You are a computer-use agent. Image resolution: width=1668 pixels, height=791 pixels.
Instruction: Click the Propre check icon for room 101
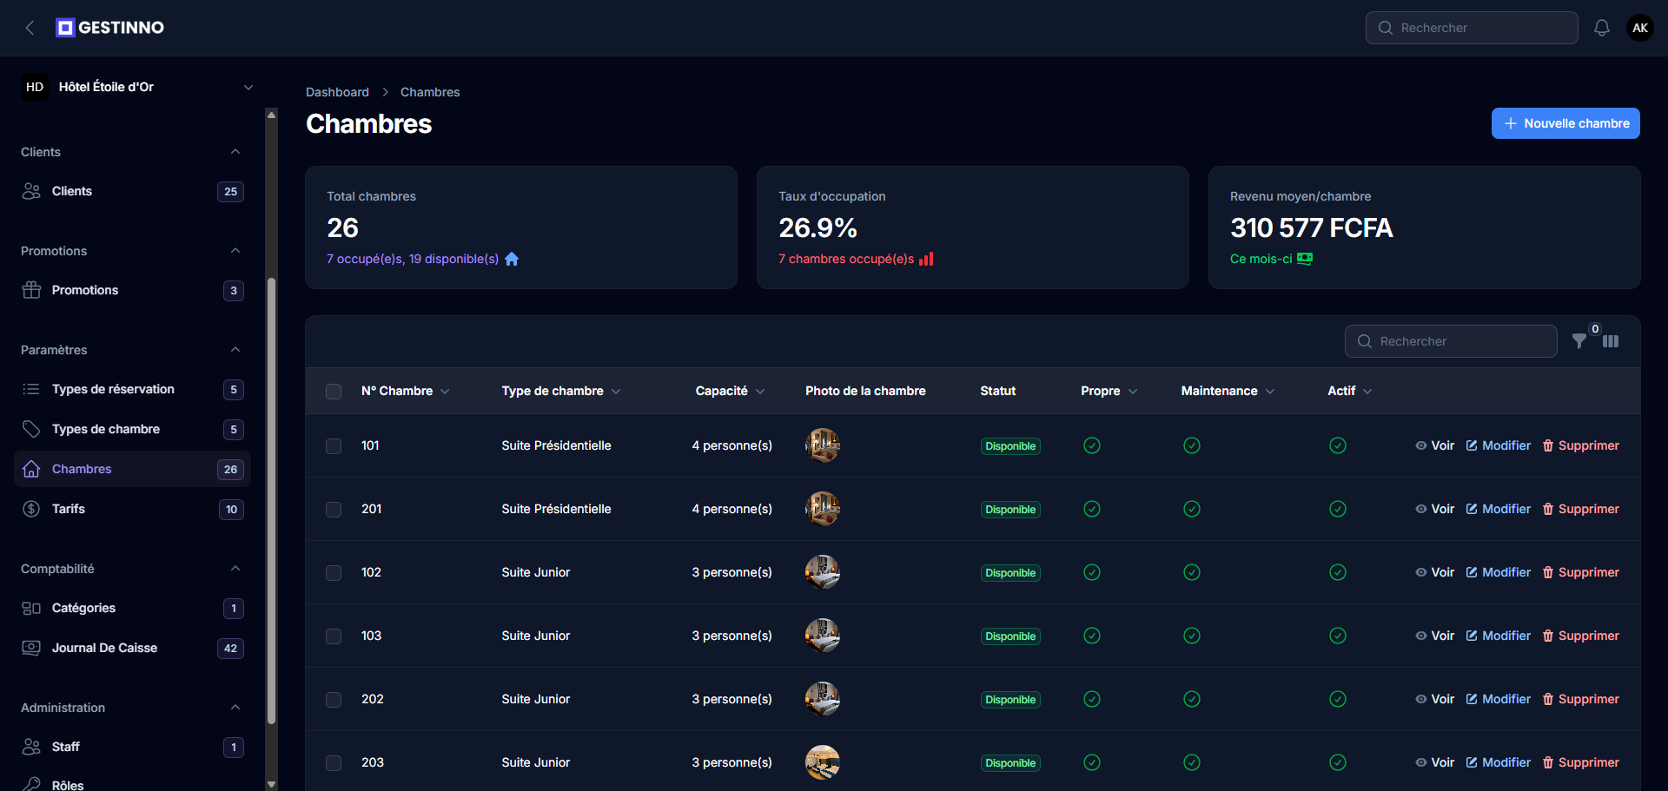(1092, 445)
